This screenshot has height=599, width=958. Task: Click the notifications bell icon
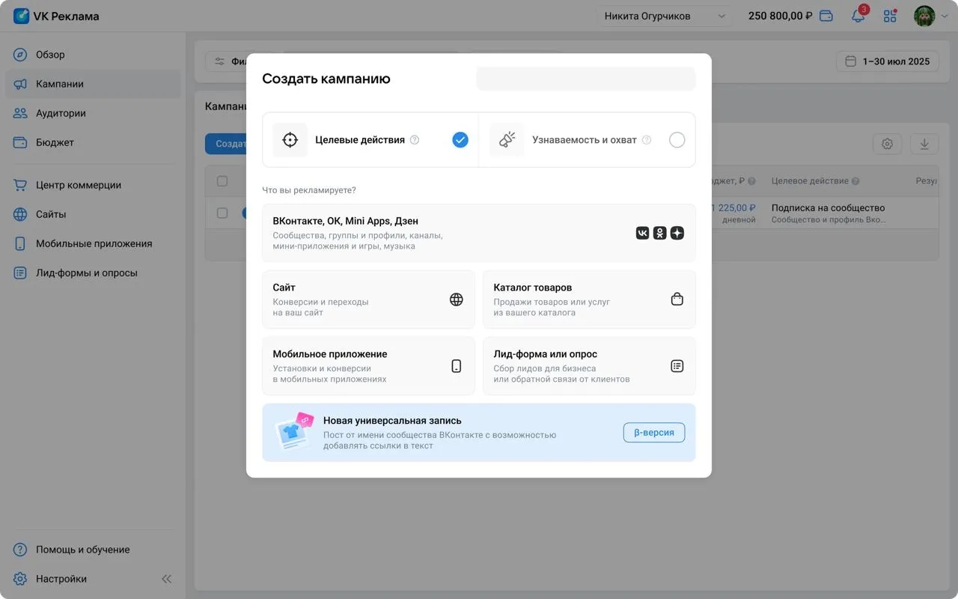858,16
